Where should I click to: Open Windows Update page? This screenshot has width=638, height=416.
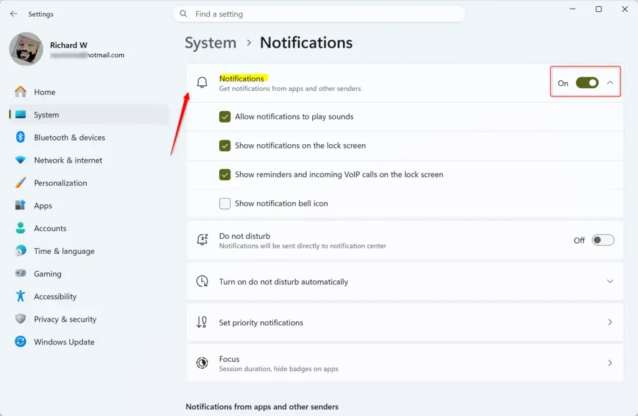88,342
